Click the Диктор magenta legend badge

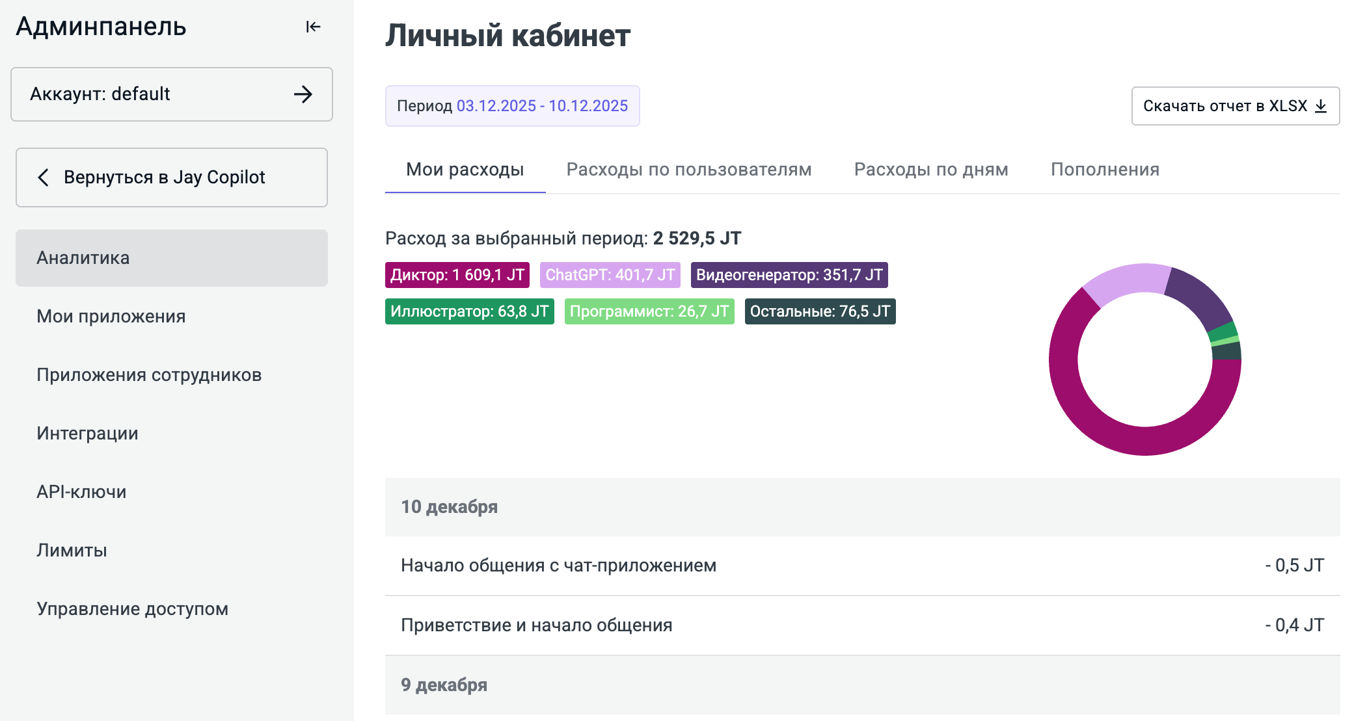click(x=457, y=275)
